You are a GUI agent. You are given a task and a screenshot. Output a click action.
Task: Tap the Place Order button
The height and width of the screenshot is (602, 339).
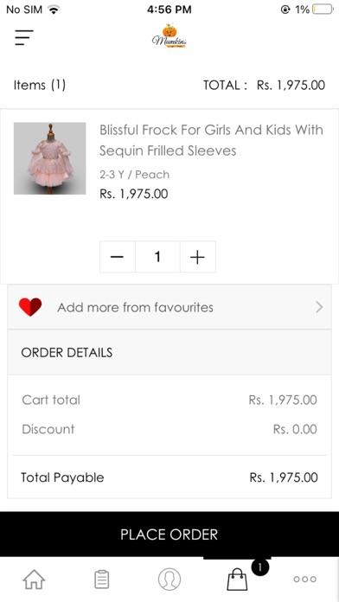coord(169,534)
